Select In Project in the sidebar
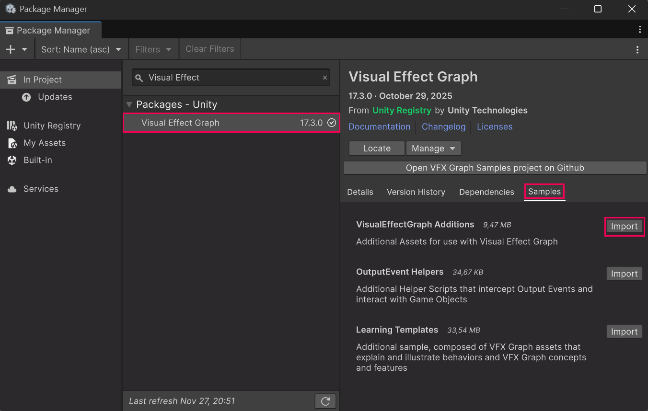The image size is (648, 411). [43, 80]
